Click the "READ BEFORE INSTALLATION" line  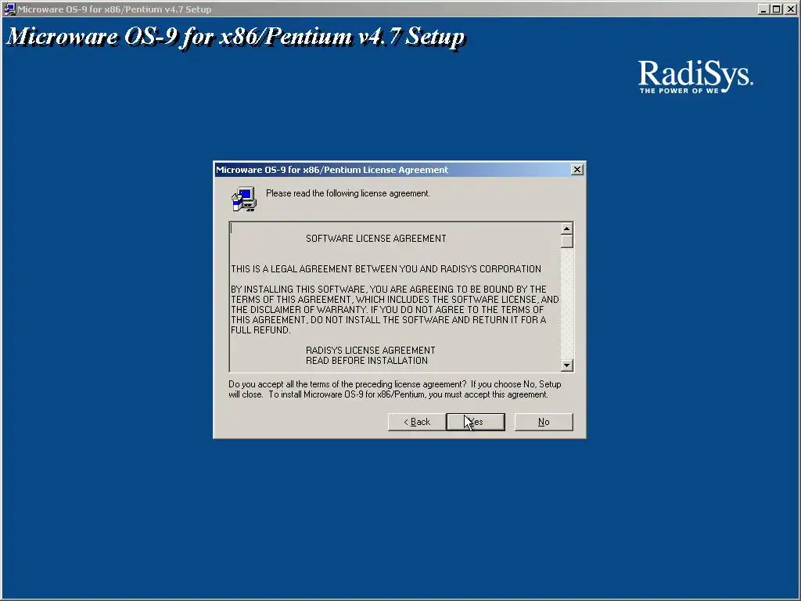[367, 361]
